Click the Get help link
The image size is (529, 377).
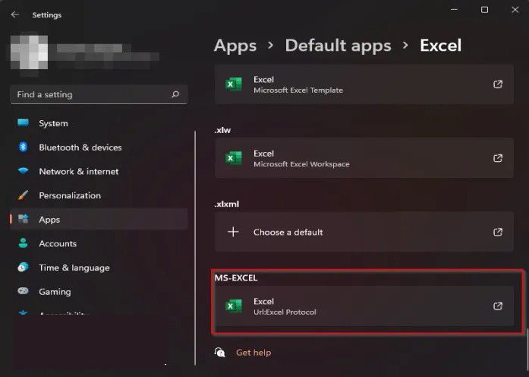[x=253, y=353]
